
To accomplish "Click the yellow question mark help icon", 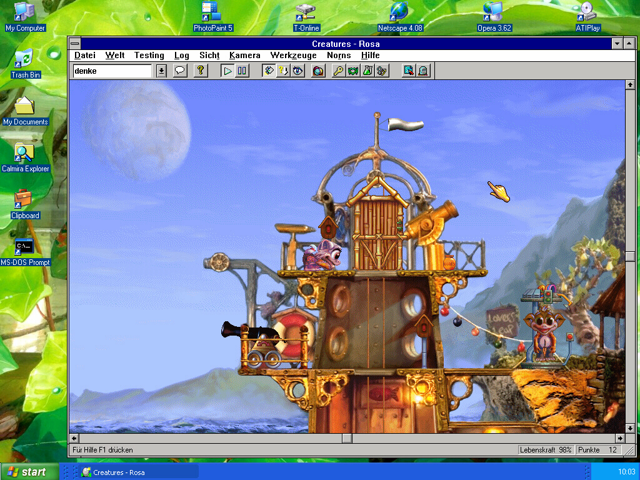I will pyautogui.click(x=201, y=71).
